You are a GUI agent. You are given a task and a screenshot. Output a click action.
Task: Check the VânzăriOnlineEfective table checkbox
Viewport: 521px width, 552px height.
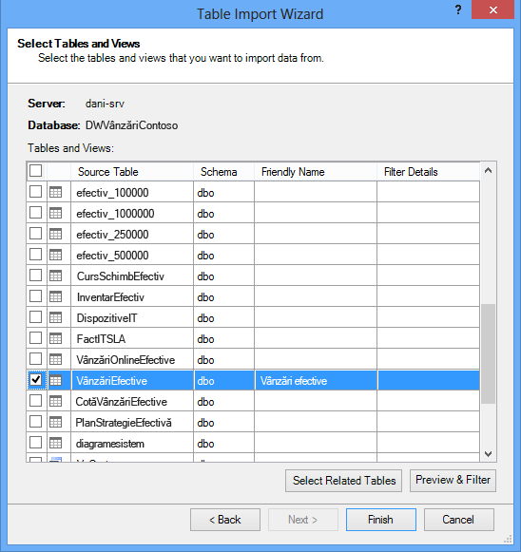35,359
